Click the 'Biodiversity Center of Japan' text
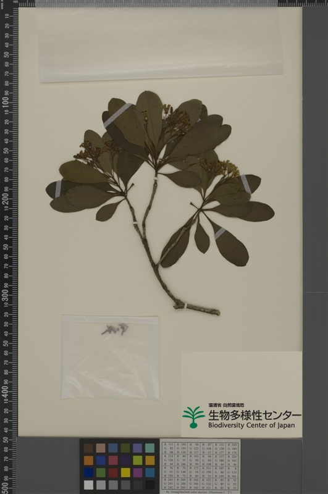328x494 pixels. (251, 425)
